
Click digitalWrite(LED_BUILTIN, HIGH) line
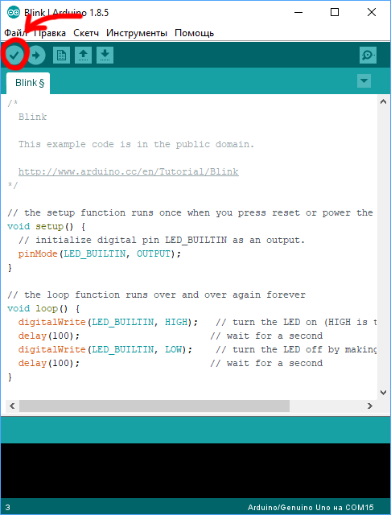point(108,322)
